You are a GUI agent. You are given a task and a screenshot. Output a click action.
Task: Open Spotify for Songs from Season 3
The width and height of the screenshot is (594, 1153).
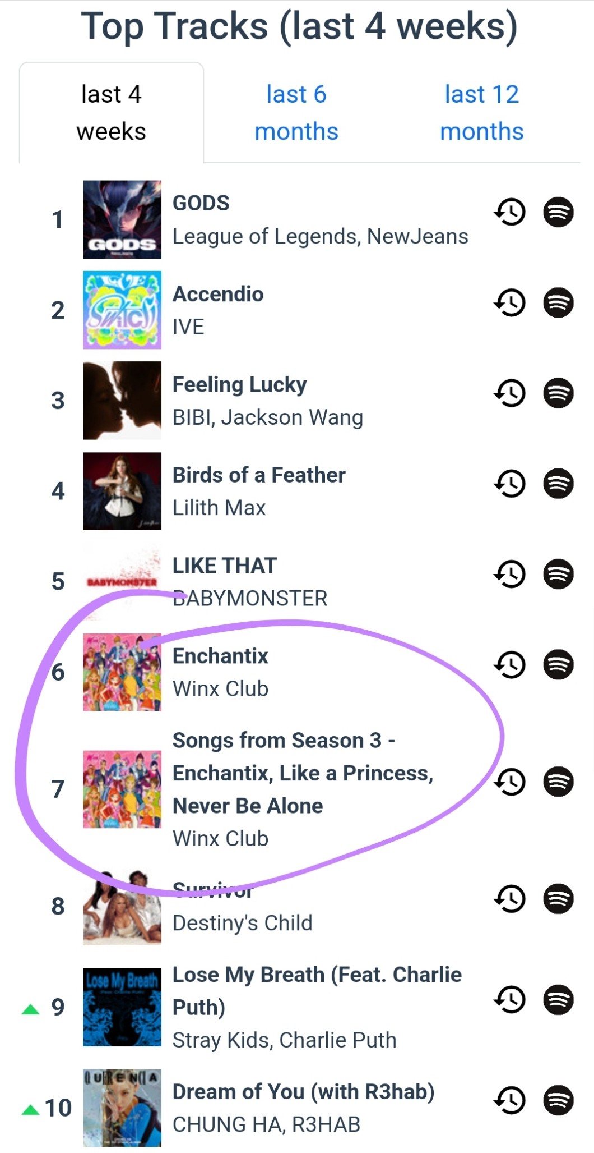pos(558,782)
